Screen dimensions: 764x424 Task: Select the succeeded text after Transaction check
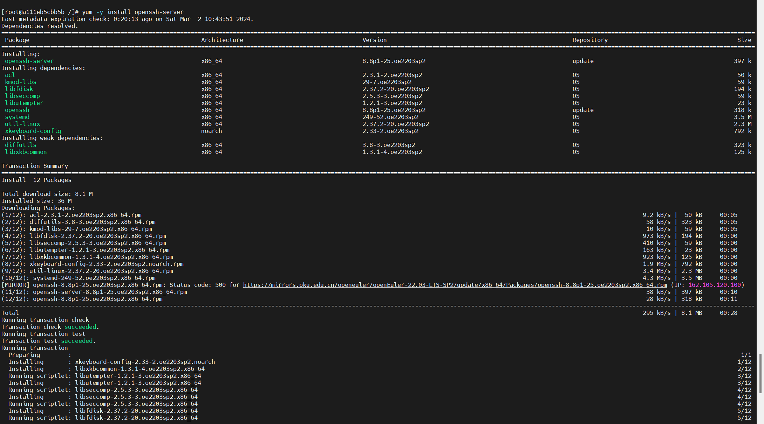[80, 327]
